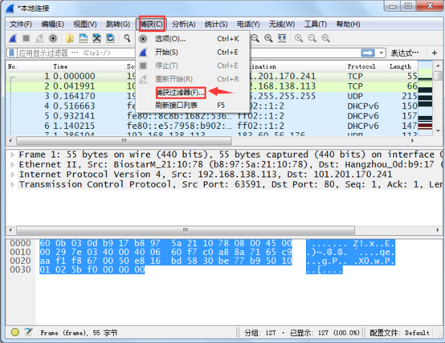The width and height of the screenshot is (445, 343).
Task: Choose 刷新接口列表 menu entry
Action: pos(192,106)
